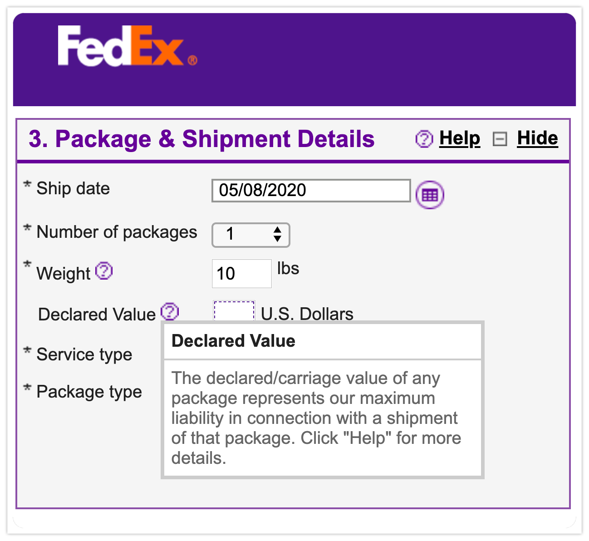
Task: Click the Declared Value field label
Action: (x=97, y=315)
